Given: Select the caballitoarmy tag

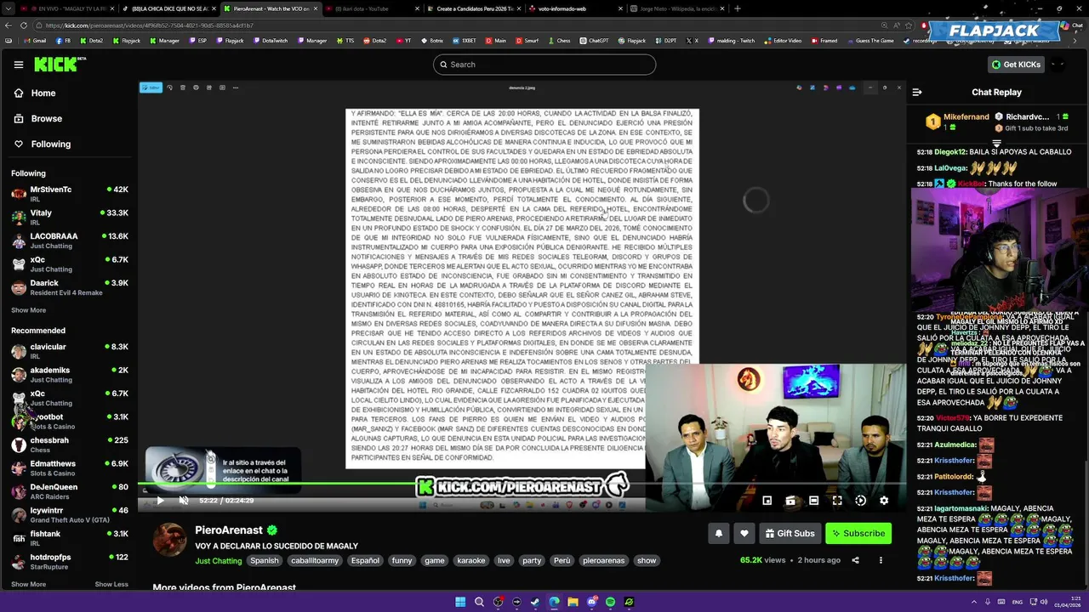Looking at the screenshot, I should point(315,561).
